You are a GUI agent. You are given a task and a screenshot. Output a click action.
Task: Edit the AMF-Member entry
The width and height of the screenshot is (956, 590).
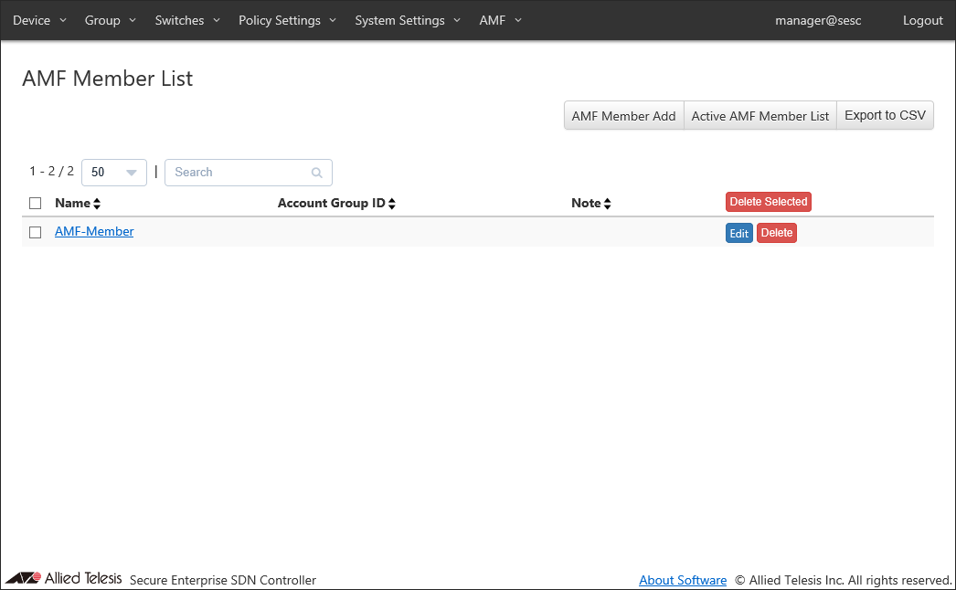(738, 234)
